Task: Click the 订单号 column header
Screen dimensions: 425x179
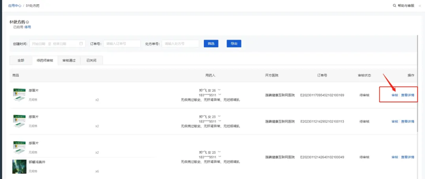Action: [322, 75]
